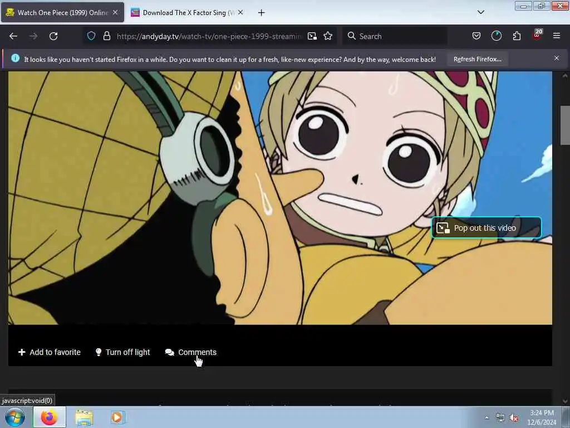Screen dimensions: 570x428
Task: Expand the list all tabs chevron
Action: point(480,12)
